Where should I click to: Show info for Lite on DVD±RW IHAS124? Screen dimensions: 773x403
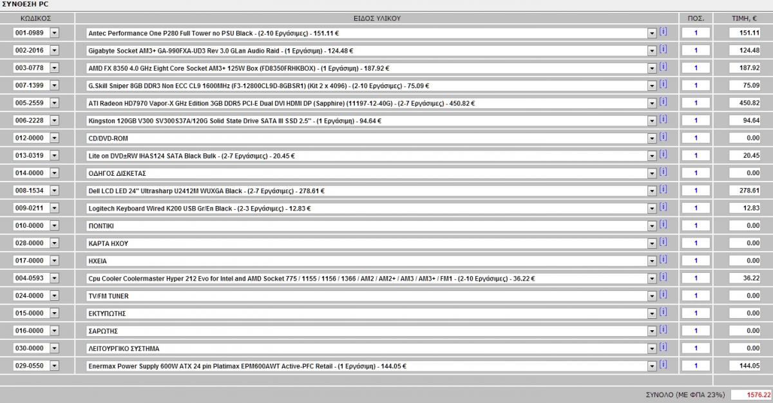tap(663, 154)
